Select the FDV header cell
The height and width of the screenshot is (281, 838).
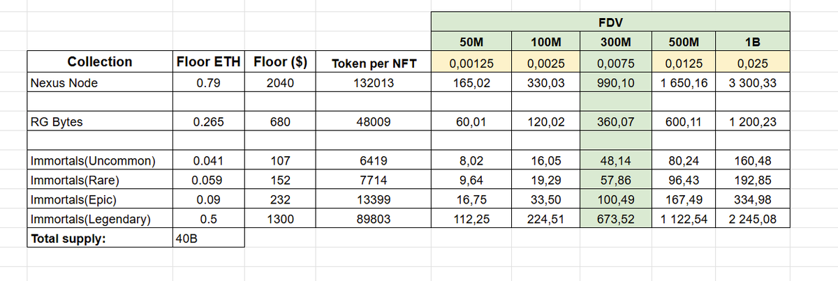click(x=612, y=23)
